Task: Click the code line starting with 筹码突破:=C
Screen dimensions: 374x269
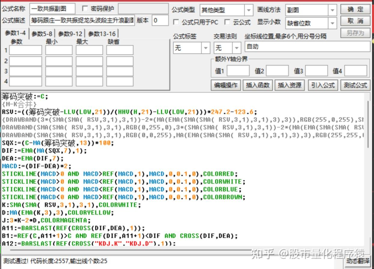Action: 25,96
